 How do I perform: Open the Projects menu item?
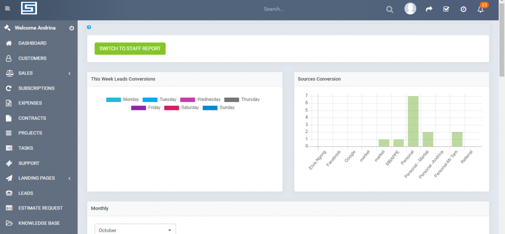[30, 133]
